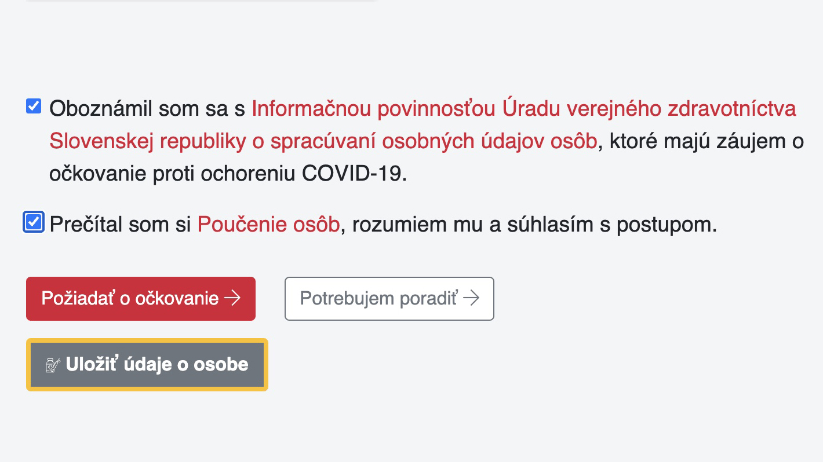Viewport: 823px width, 462px height.
Task: Uncheck the Informačná povinnosť consent checkbox
Action: click(x=34, y=107)
